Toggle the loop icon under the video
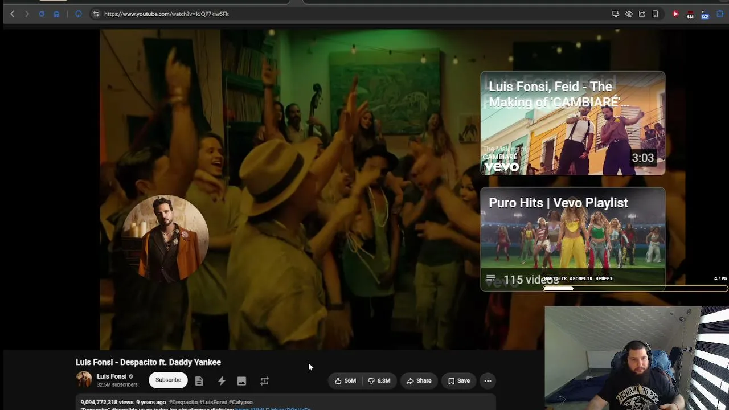This screenshot has width=729, height=410. tap(264, 381)
